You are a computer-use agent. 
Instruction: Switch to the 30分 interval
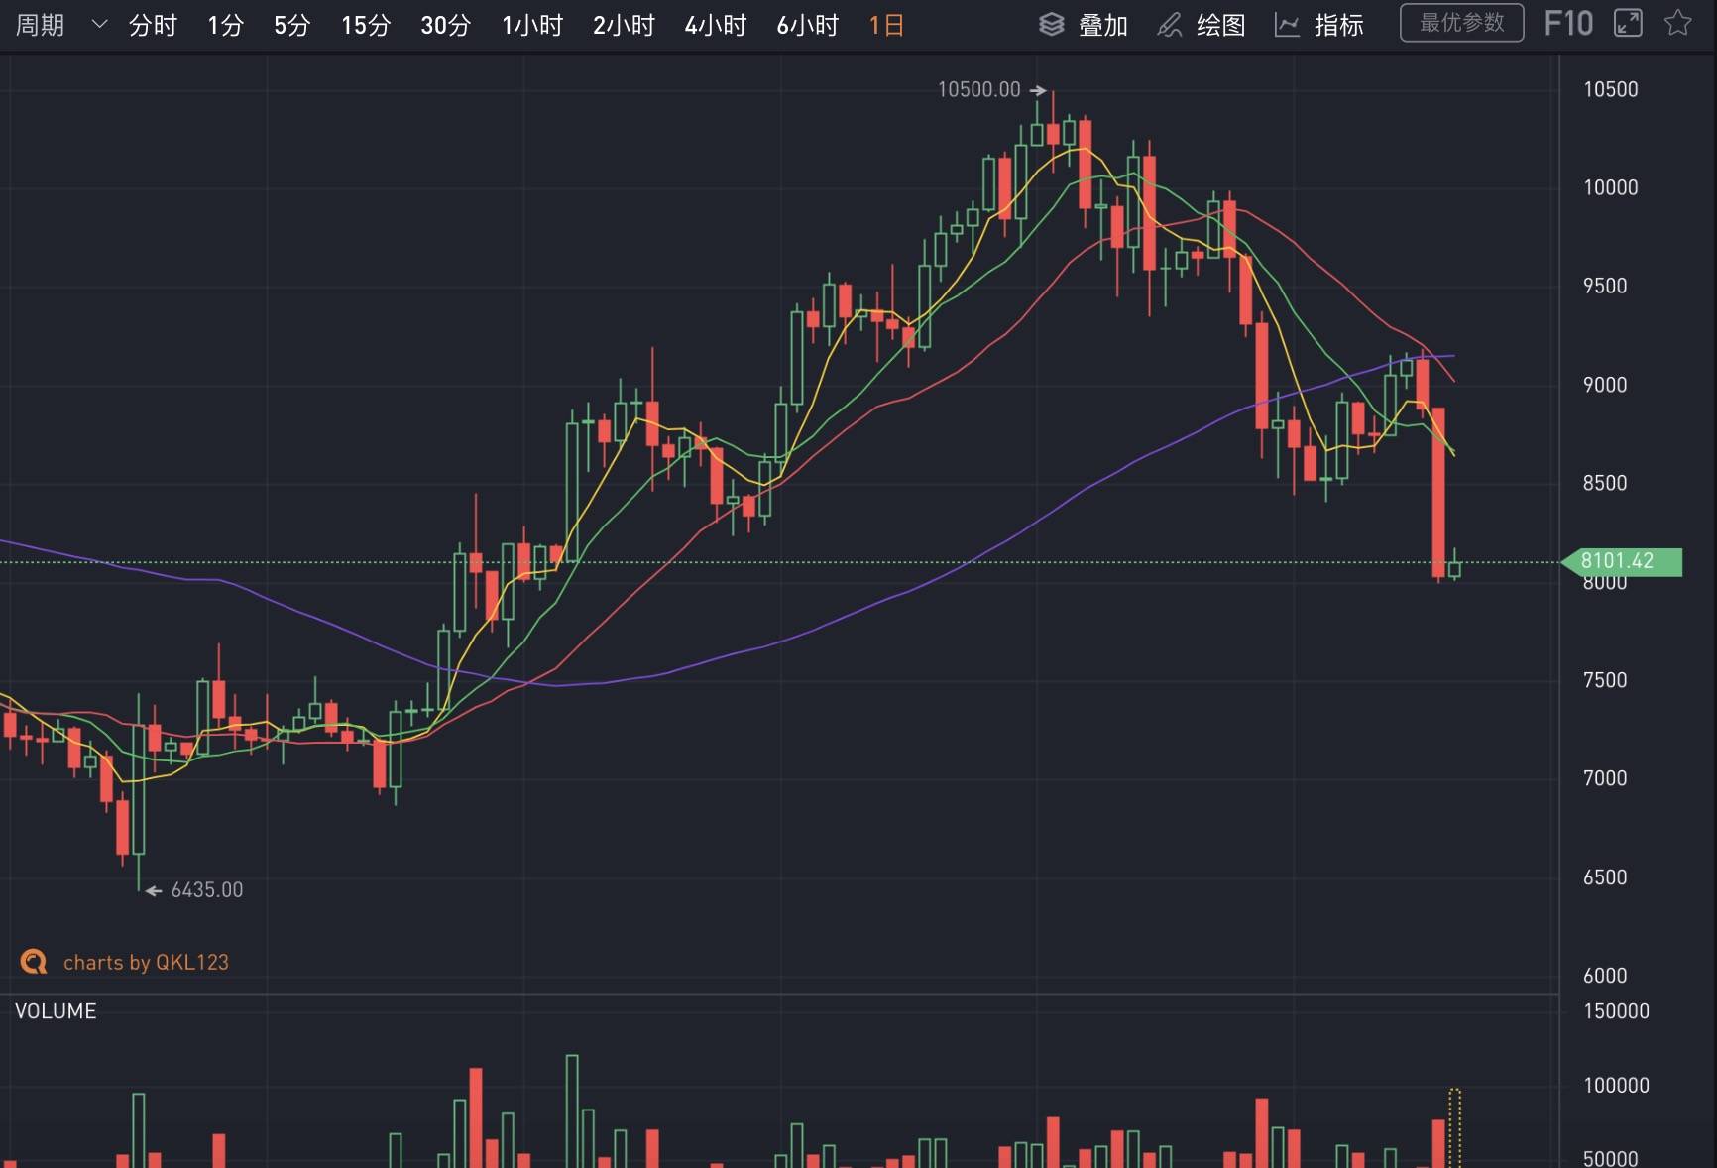click(x=445, y=25)
